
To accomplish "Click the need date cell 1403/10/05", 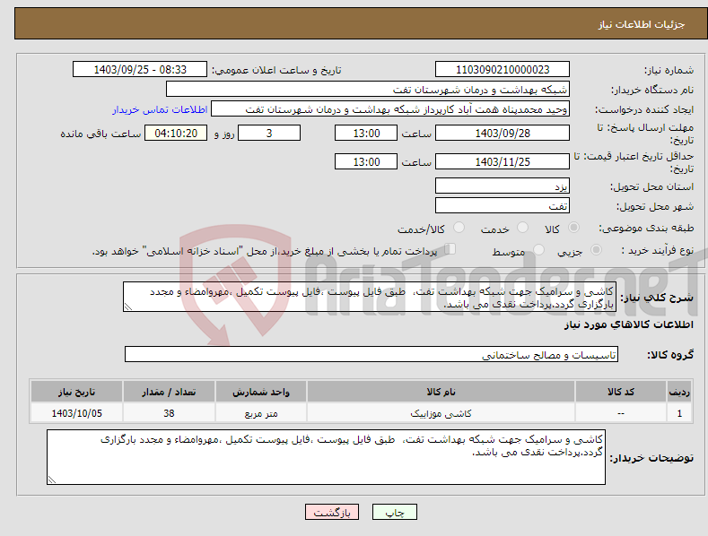I will 77,413.
